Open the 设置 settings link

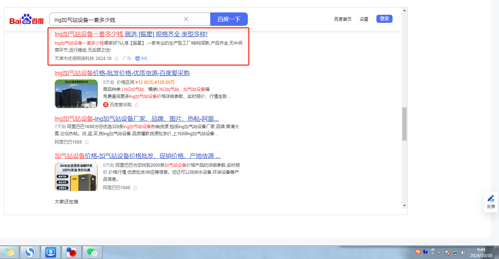coord(364,19)
